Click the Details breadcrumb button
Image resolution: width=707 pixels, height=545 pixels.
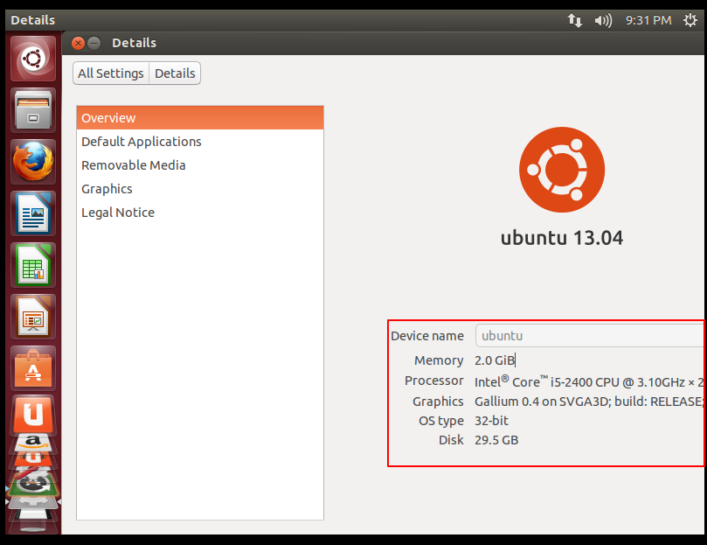tap(175, 73)
